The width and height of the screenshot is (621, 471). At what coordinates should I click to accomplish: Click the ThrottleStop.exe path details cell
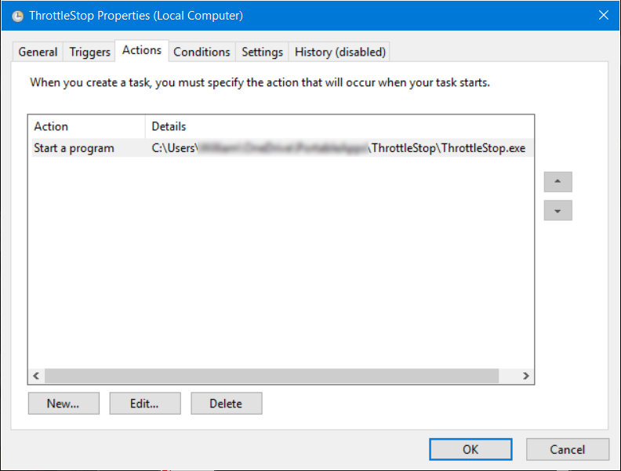(x=339, y=148)
